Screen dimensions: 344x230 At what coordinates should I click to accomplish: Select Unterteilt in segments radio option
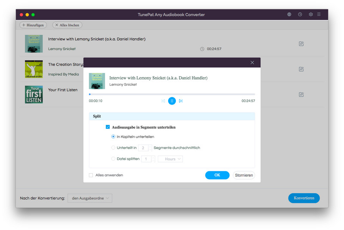(x=113, y=148)
